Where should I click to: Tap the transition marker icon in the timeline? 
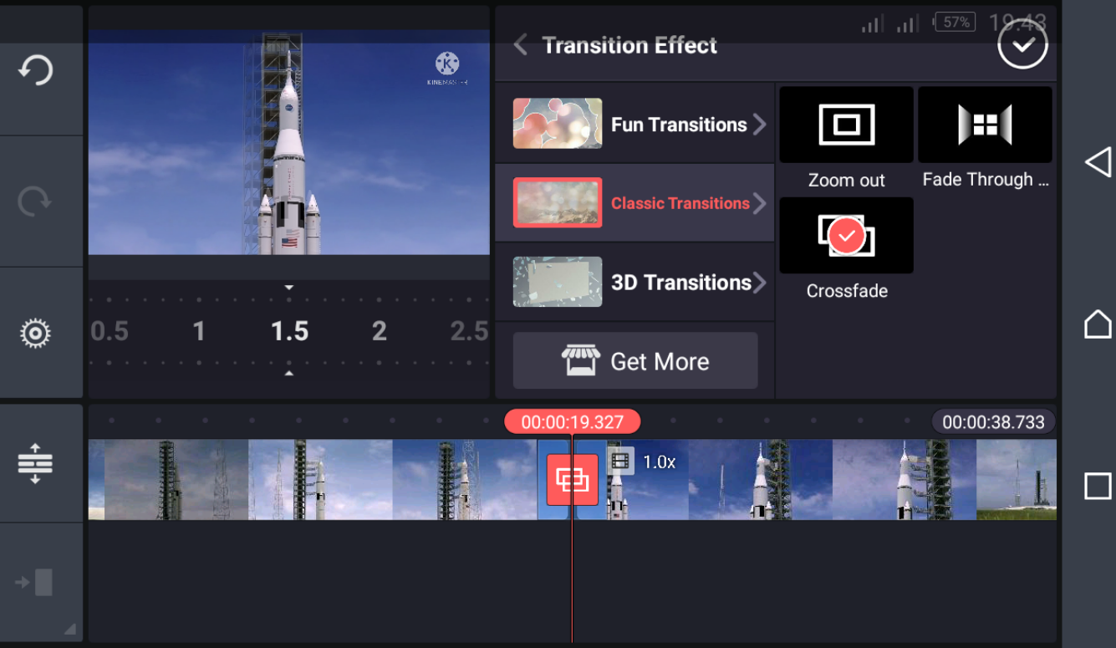(571, 479)
